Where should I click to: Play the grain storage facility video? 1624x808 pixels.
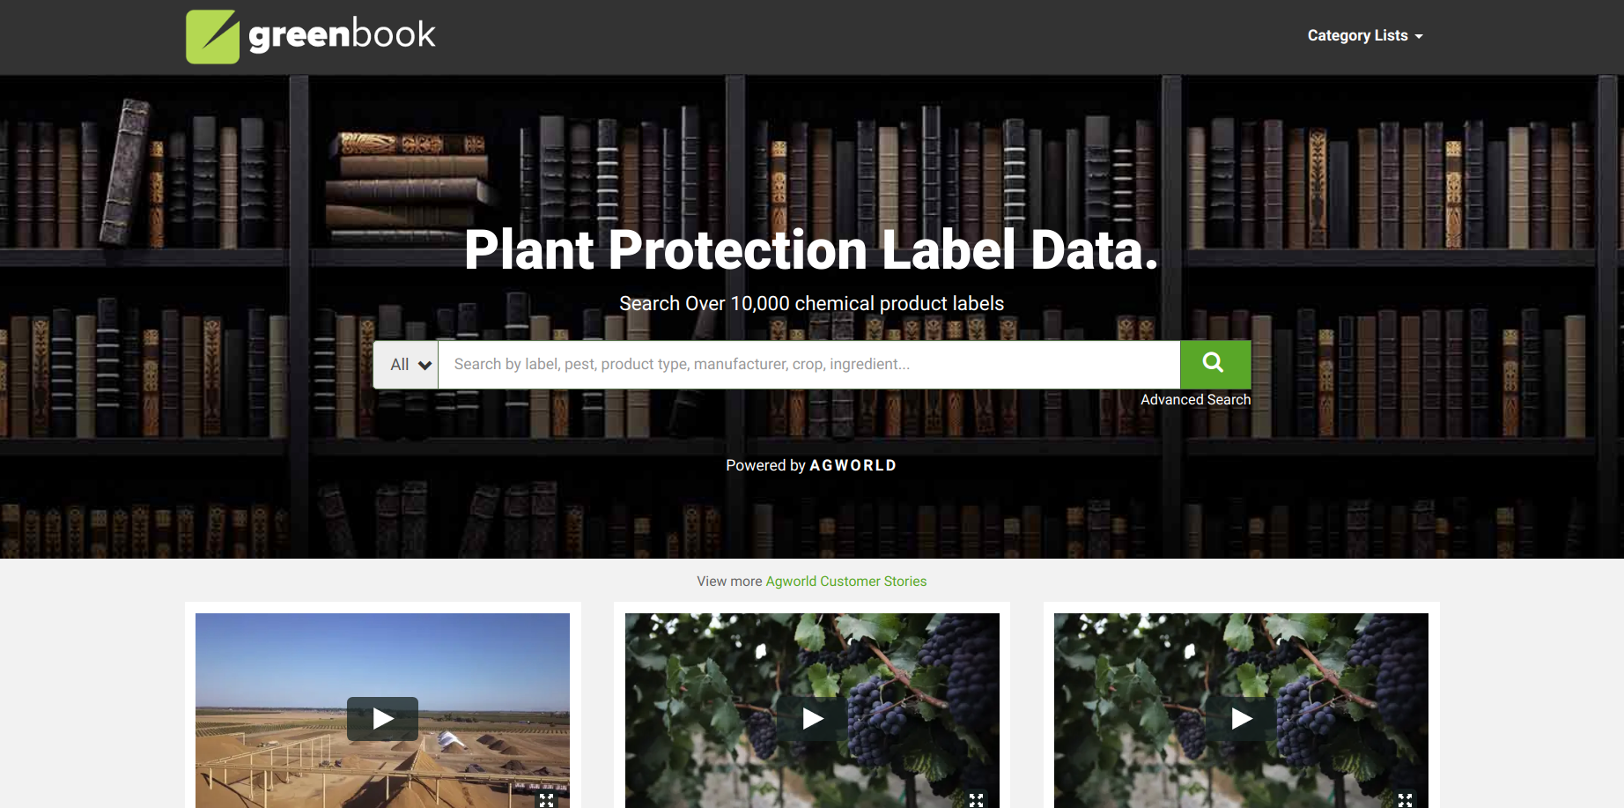pos(382,719)
